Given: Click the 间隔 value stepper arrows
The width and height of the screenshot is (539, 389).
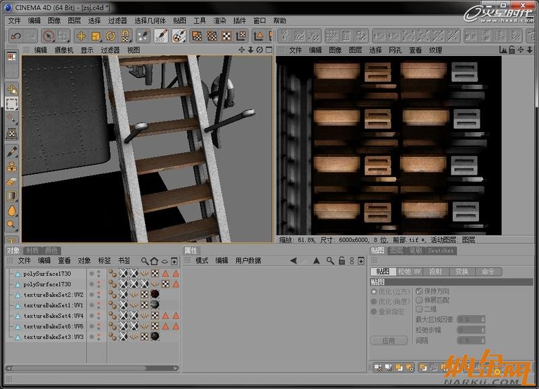Looking at the screenshot, I should 483,340.
